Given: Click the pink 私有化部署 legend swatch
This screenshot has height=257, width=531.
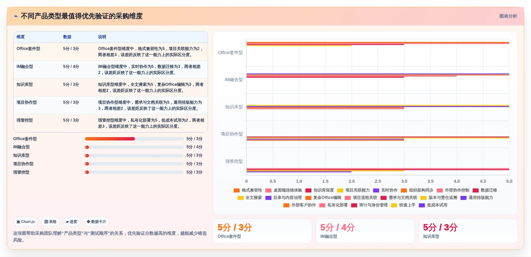Looking at the screenshot, I should [322, 205].
